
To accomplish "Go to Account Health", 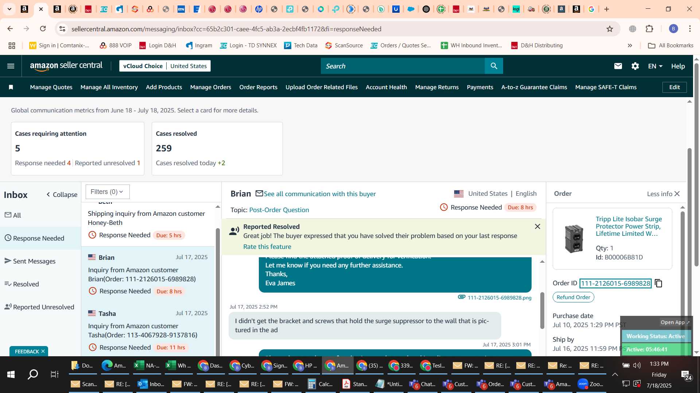I will pyautogui.click(x=386, y=87).
